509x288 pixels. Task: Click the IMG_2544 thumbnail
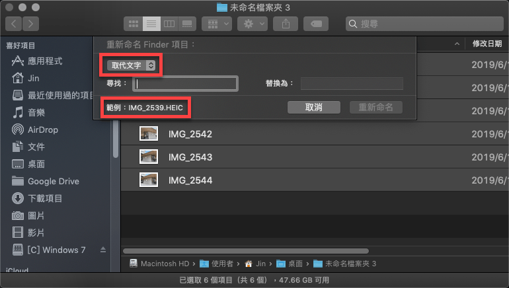pyautogui.click(x=149, y=180)
